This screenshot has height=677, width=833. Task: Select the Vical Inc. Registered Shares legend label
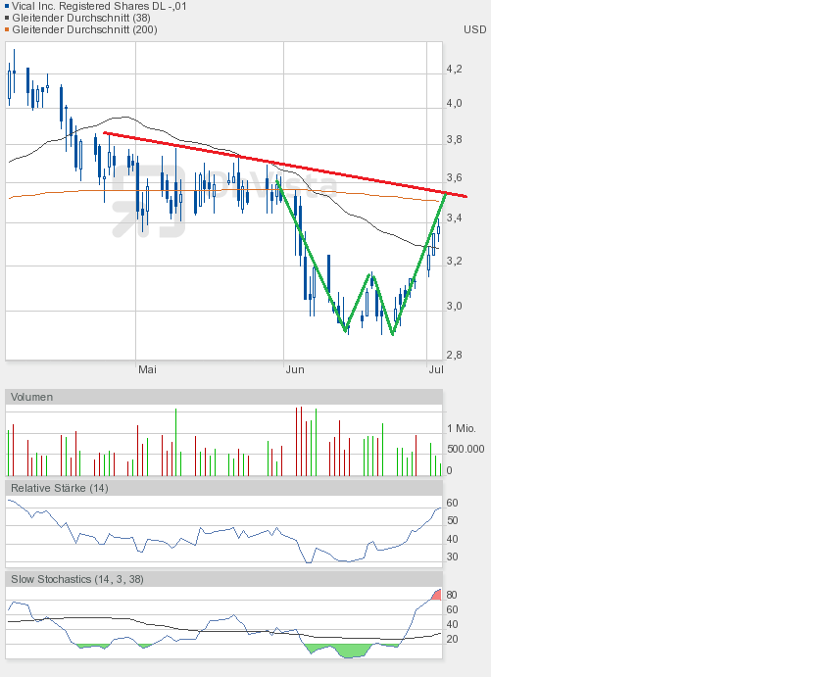[99, 6]
